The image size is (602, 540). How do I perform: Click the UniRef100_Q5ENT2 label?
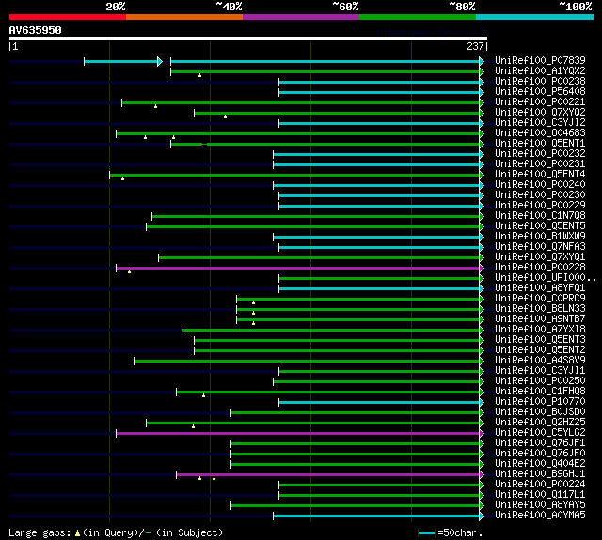point(540,350)
